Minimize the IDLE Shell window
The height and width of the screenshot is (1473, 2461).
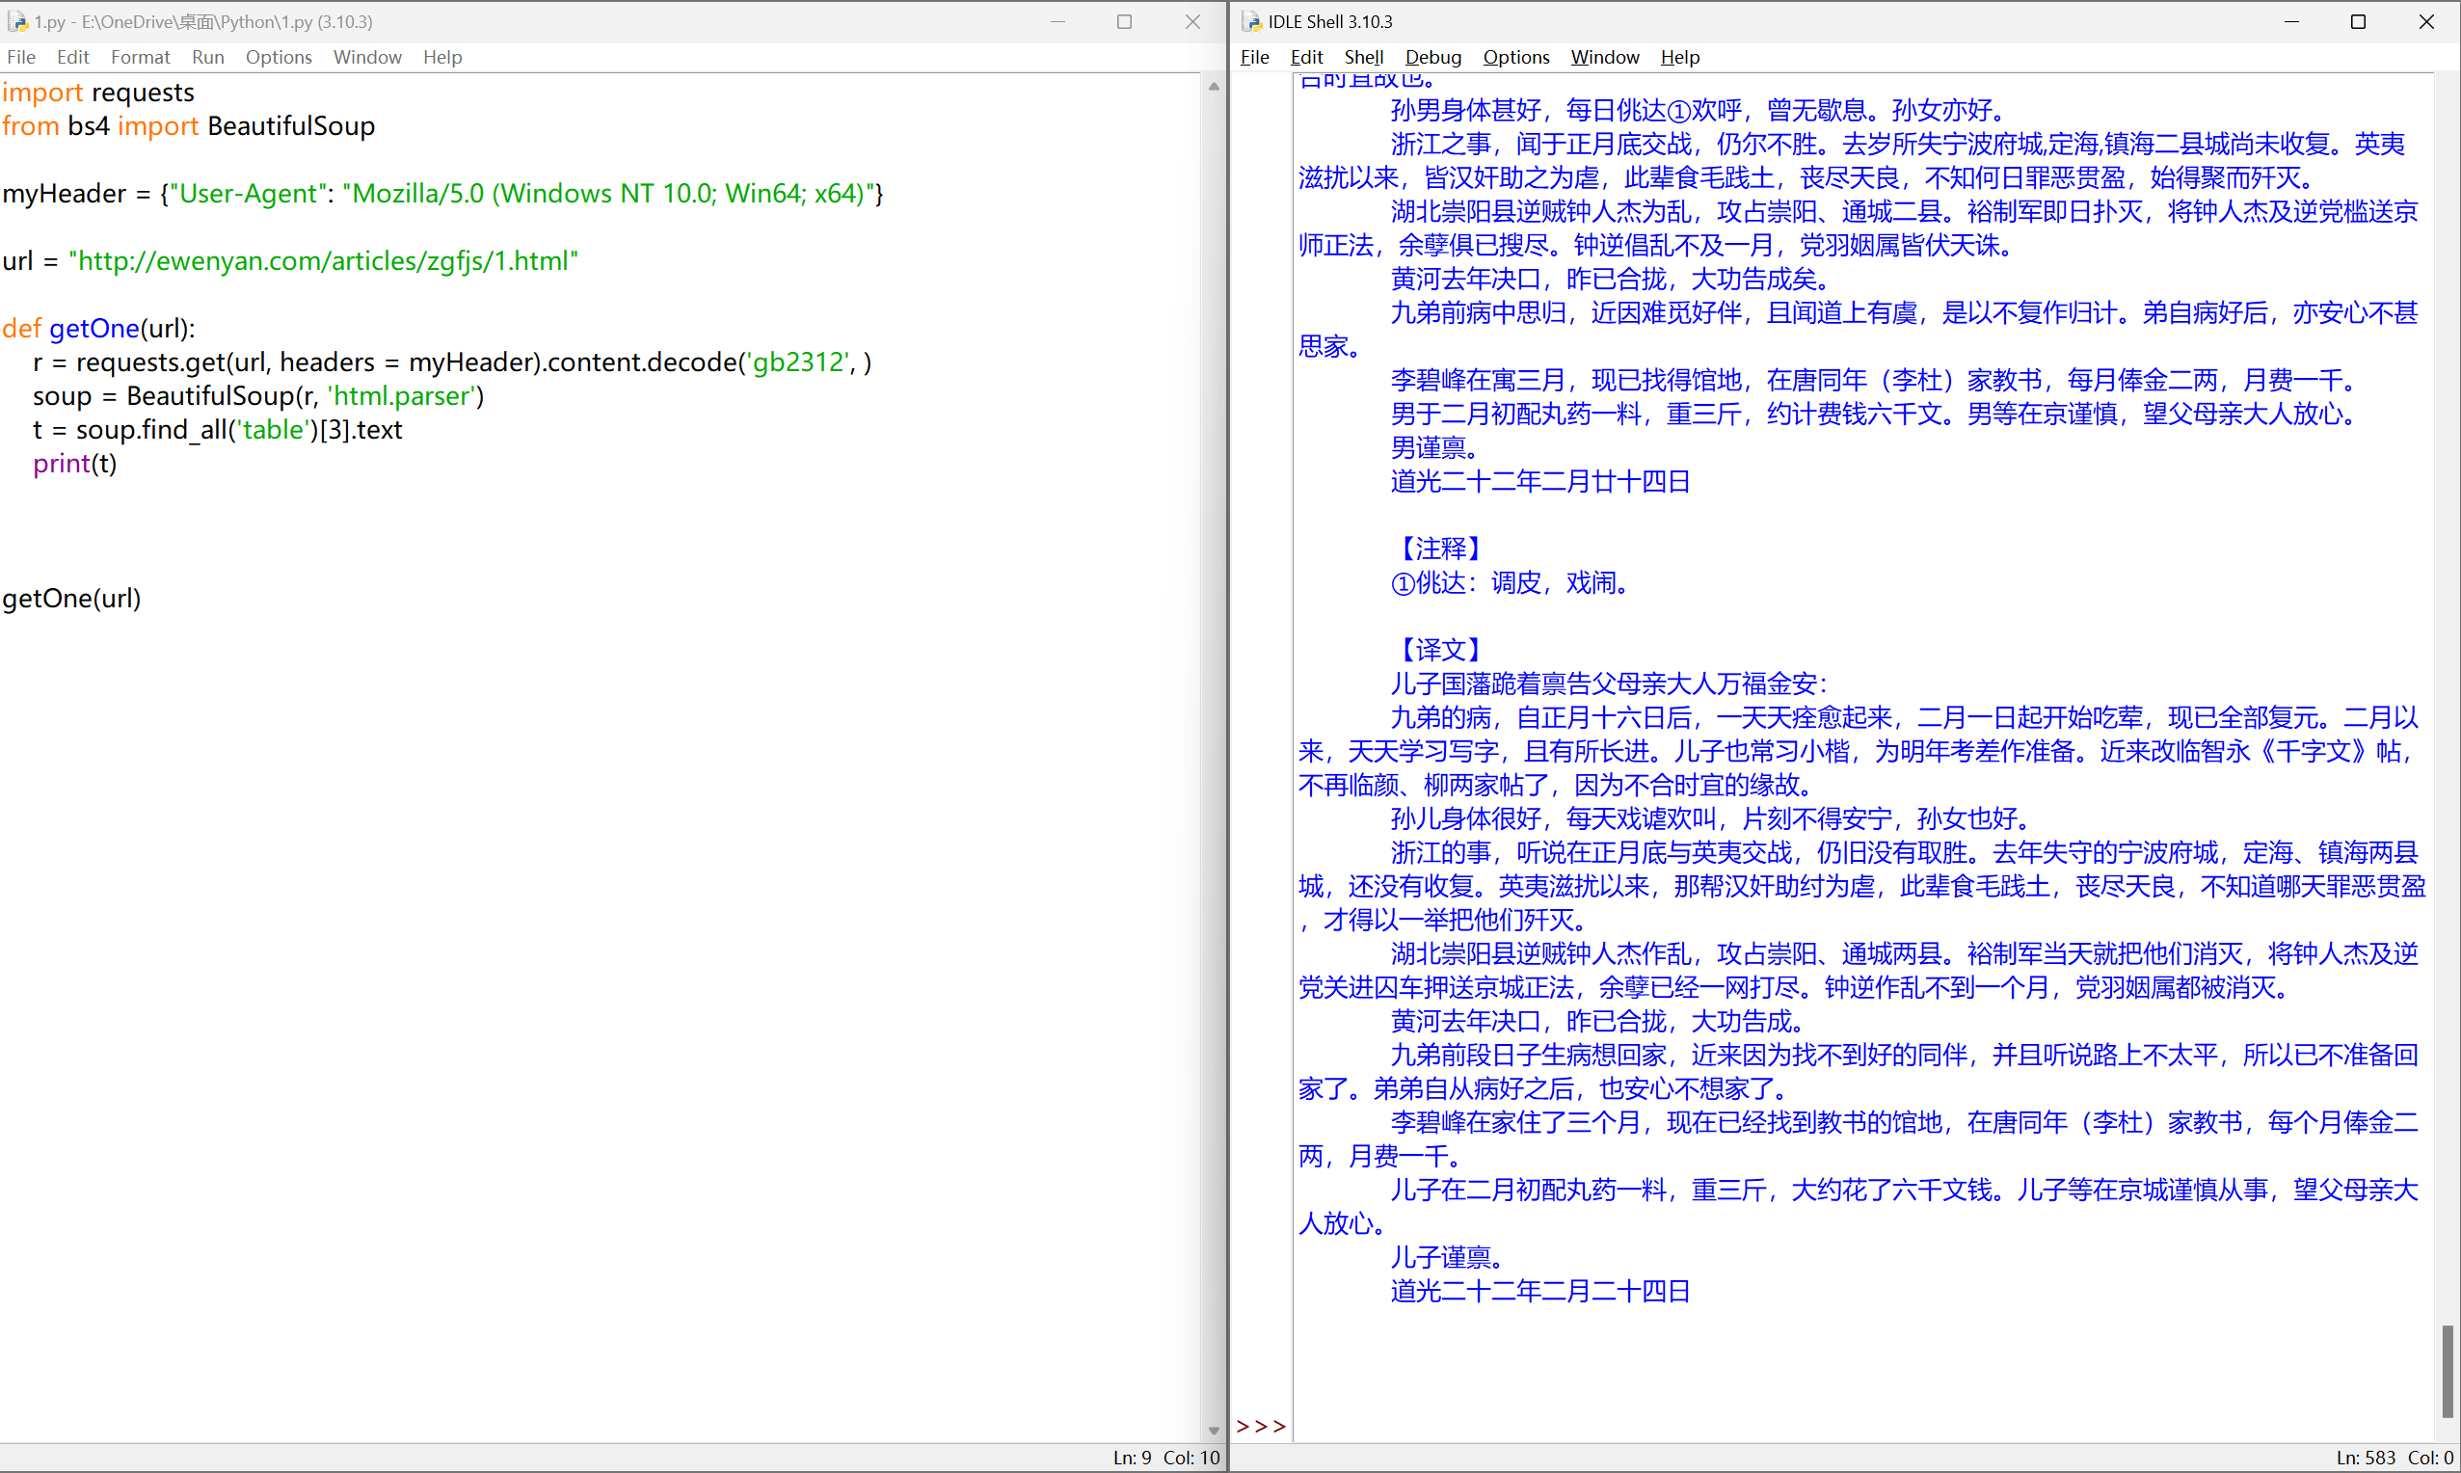(x=2290, y=21)
